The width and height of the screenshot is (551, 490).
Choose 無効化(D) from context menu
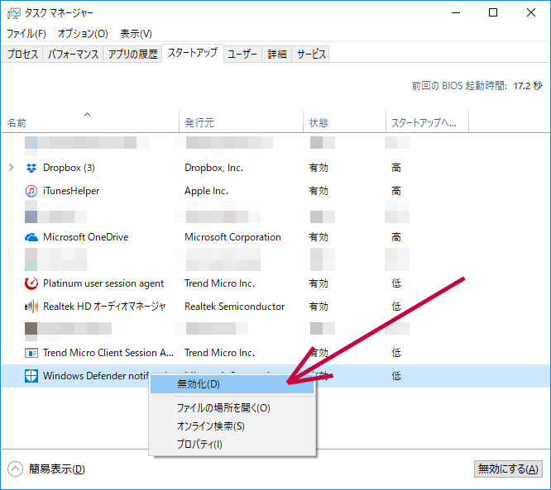tap(232, 384)
